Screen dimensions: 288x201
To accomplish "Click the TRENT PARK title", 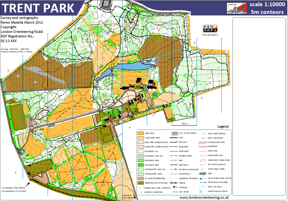I will pyautogui.click(x=39, y=8).
